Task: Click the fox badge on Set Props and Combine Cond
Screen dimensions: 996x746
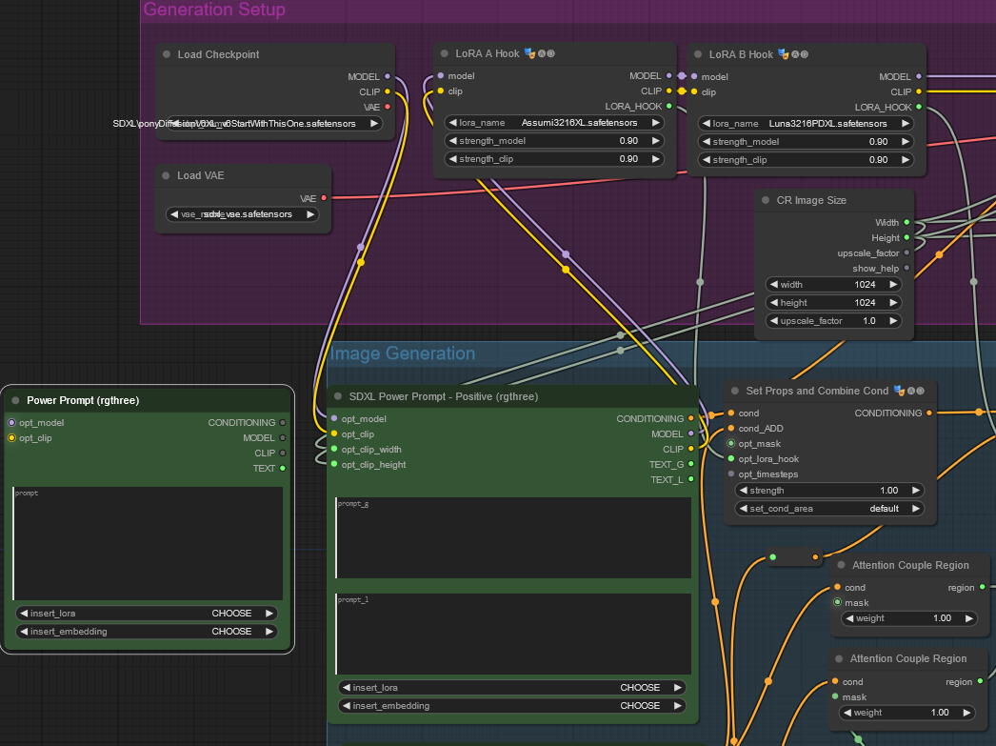Action: click(x=898, y=391)
